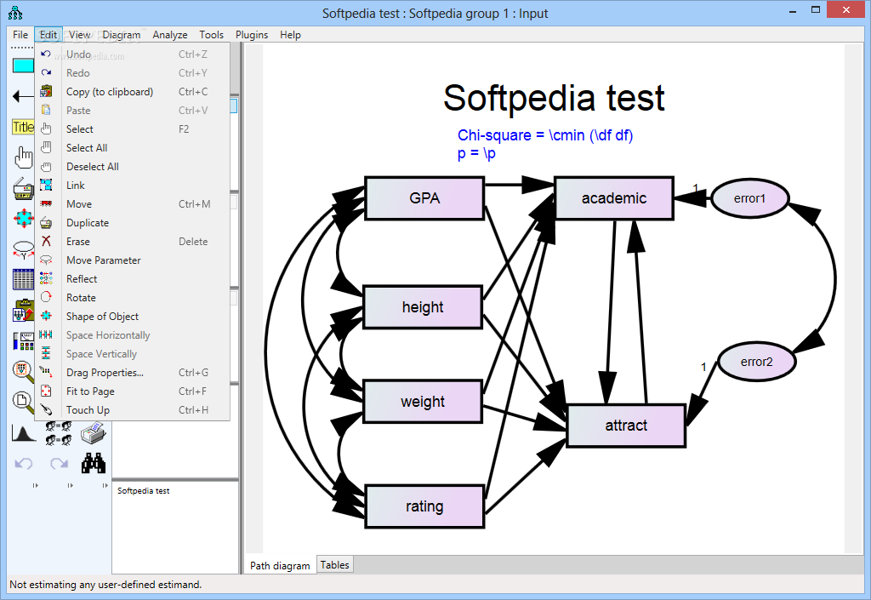Choose Fit to Page in Edit menu

(132, 391)
